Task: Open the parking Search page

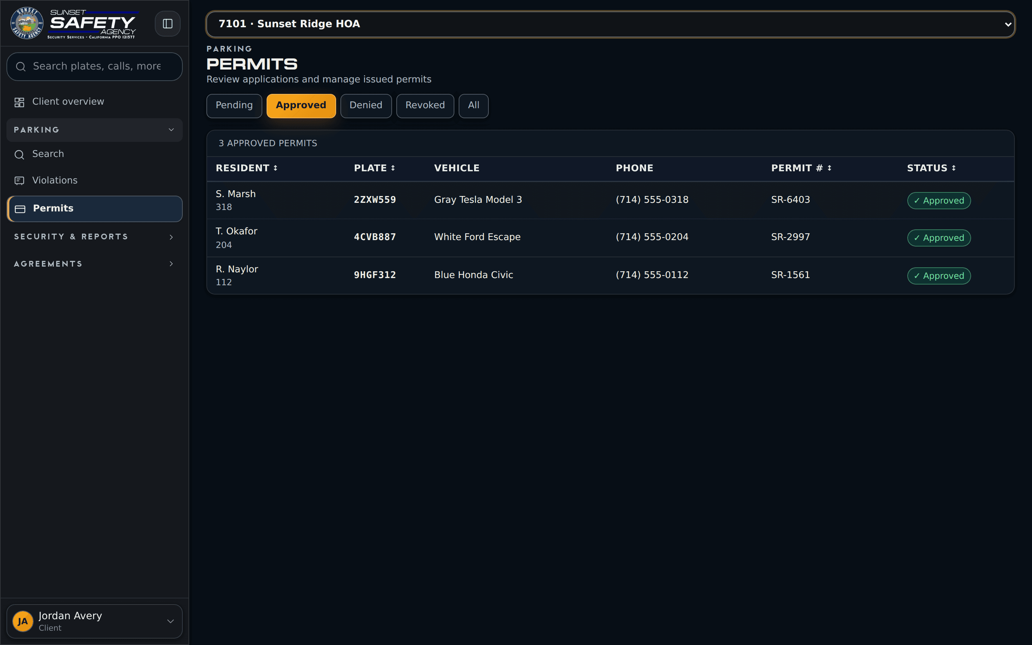Action: pyautogui.click(x=94, y=154)
